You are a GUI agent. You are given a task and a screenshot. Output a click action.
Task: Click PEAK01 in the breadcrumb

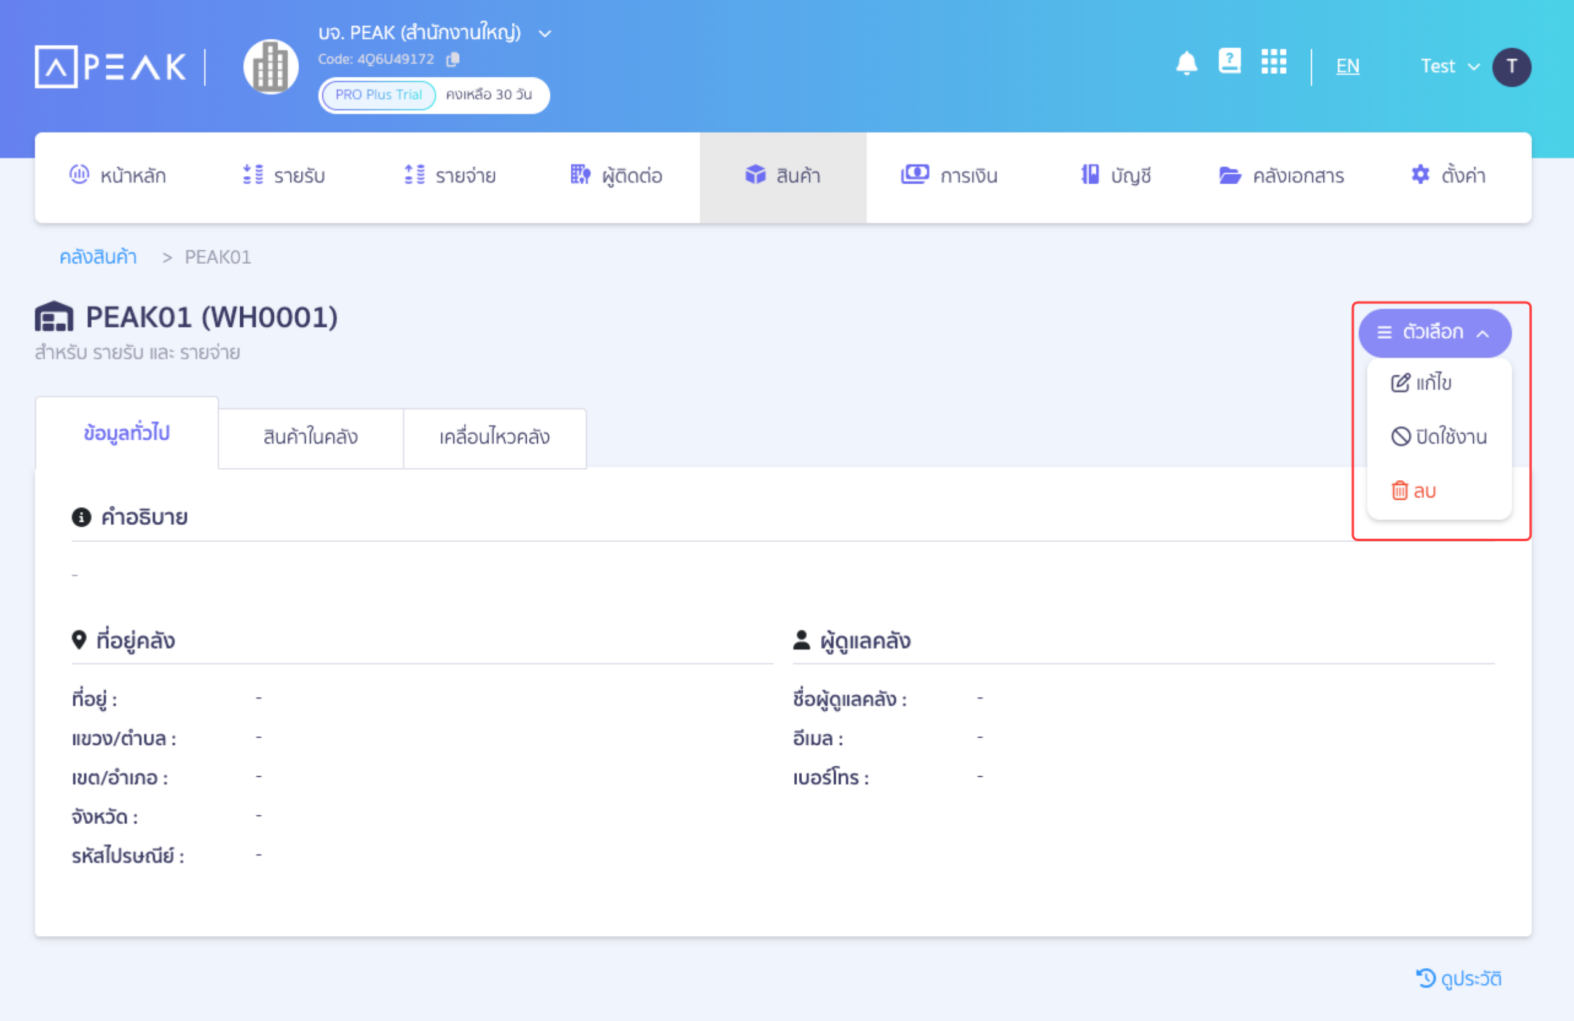(x=218, y=257)
